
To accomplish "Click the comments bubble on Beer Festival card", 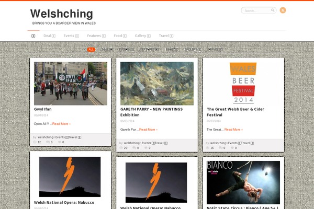I will click(220, 148).
